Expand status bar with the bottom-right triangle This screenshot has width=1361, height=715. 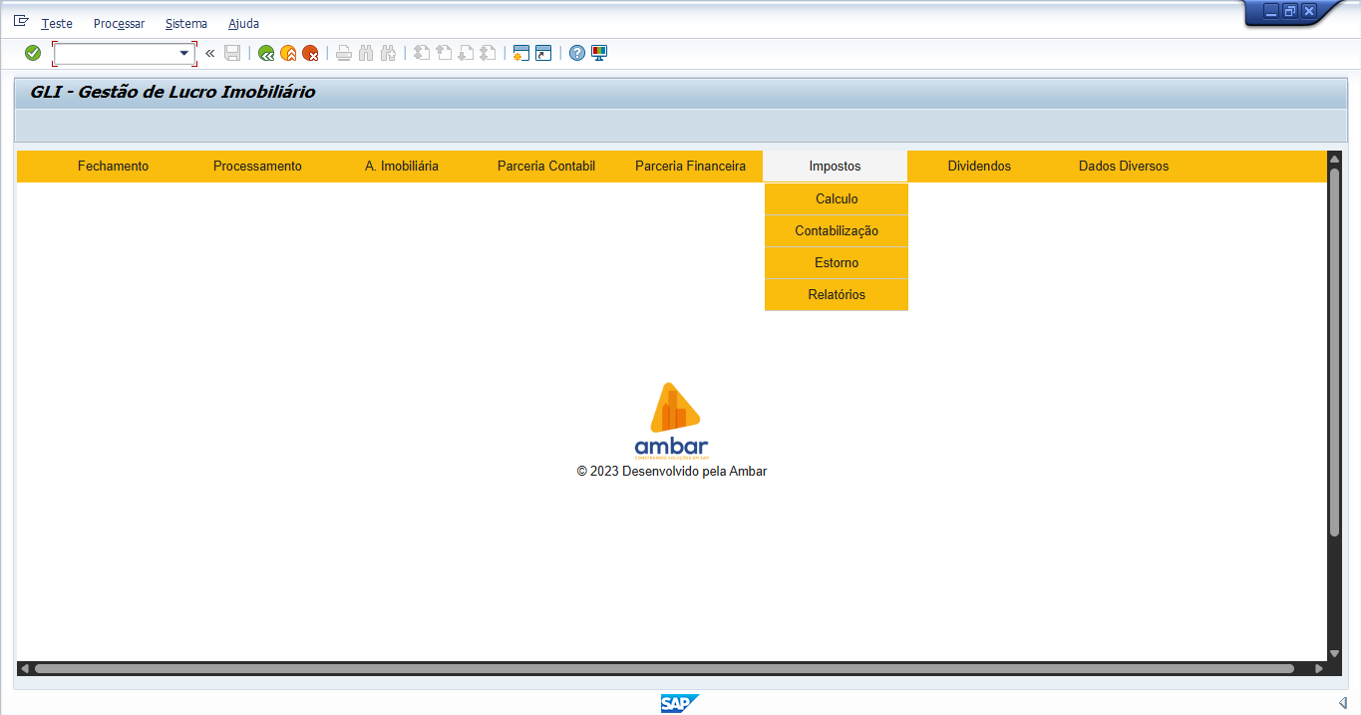point(1342,703)
